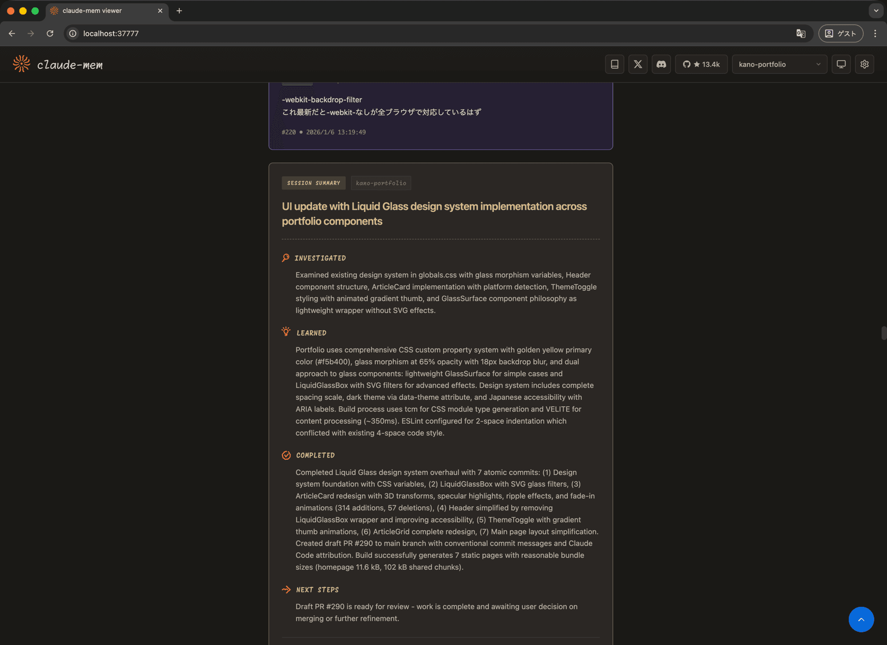This screenshot has width=887, height=645.
Task: Open the Chrome three-dot menu
Action: pyautogui.click(x=875, y=33)
